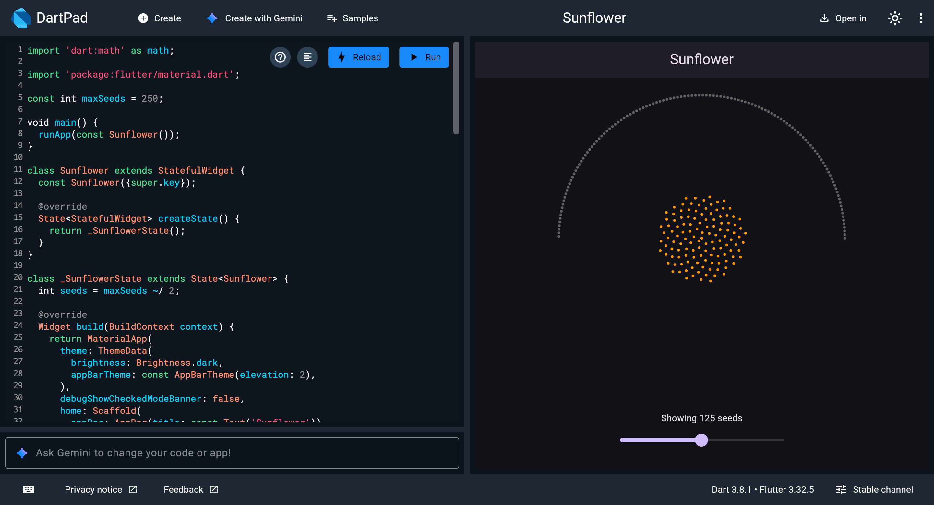
Task: Open the help question mark icon
Action: tap(280, 57)
